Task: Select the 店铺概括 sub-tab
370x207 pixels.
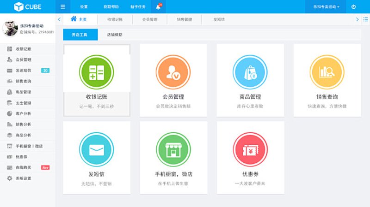Action: click(x=115, y=35)
